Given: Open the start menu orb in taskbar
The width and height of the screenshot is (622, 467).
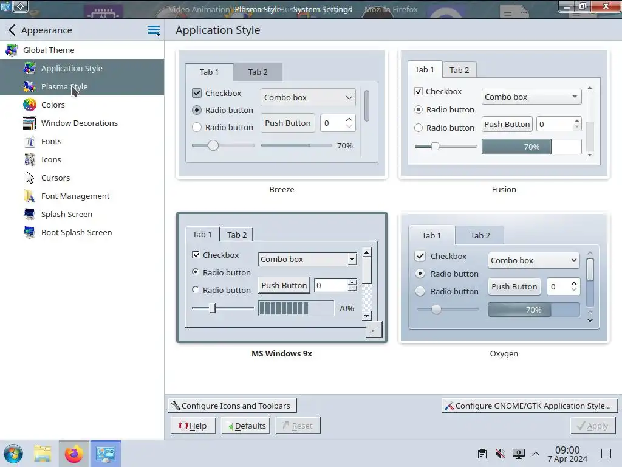Looking at the screenshot, I should click(13, 454).
